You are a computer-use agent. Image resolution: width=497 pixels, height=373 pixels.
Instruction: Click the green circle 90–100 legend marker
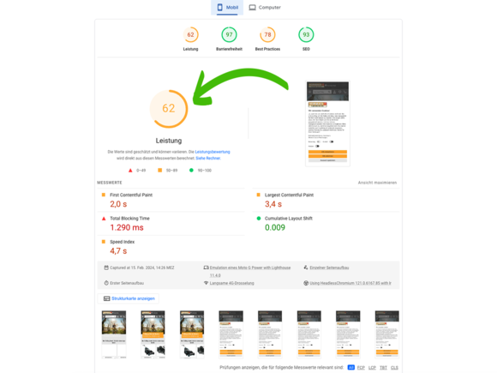click(191, 171)
